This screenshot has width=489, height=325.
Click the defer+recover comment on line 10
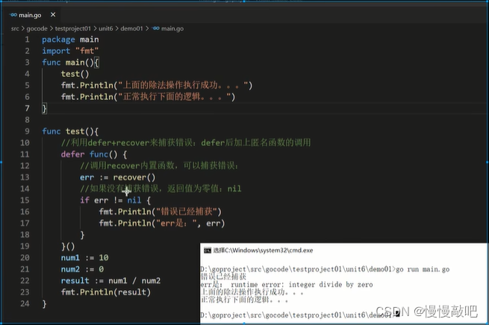(x=186, y=143)
